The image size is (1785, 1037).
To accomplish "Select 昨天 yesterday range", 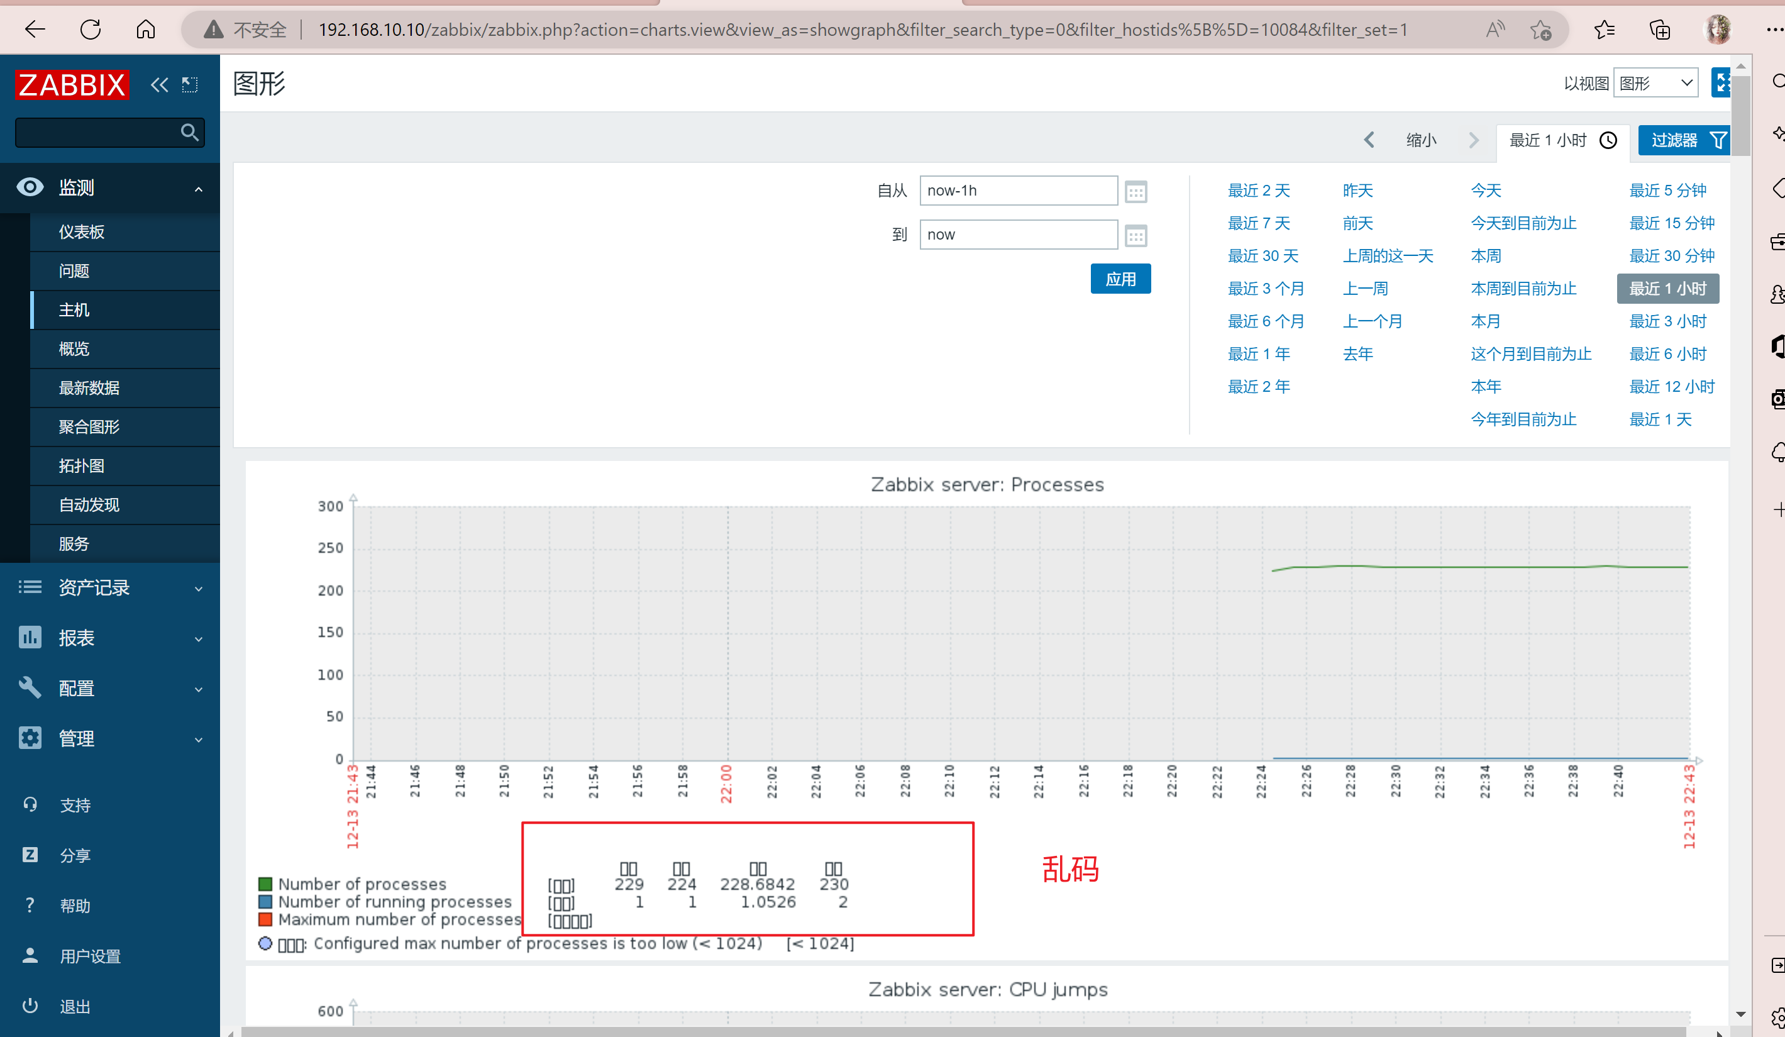I will (1358, 191).
